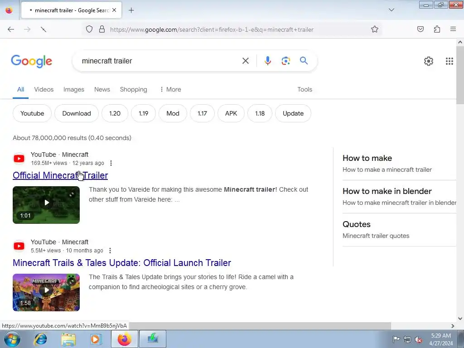Viewport: 464px width, 348px height.
Task: Click YouTube favicon of first result
Action: pos(19,159)
